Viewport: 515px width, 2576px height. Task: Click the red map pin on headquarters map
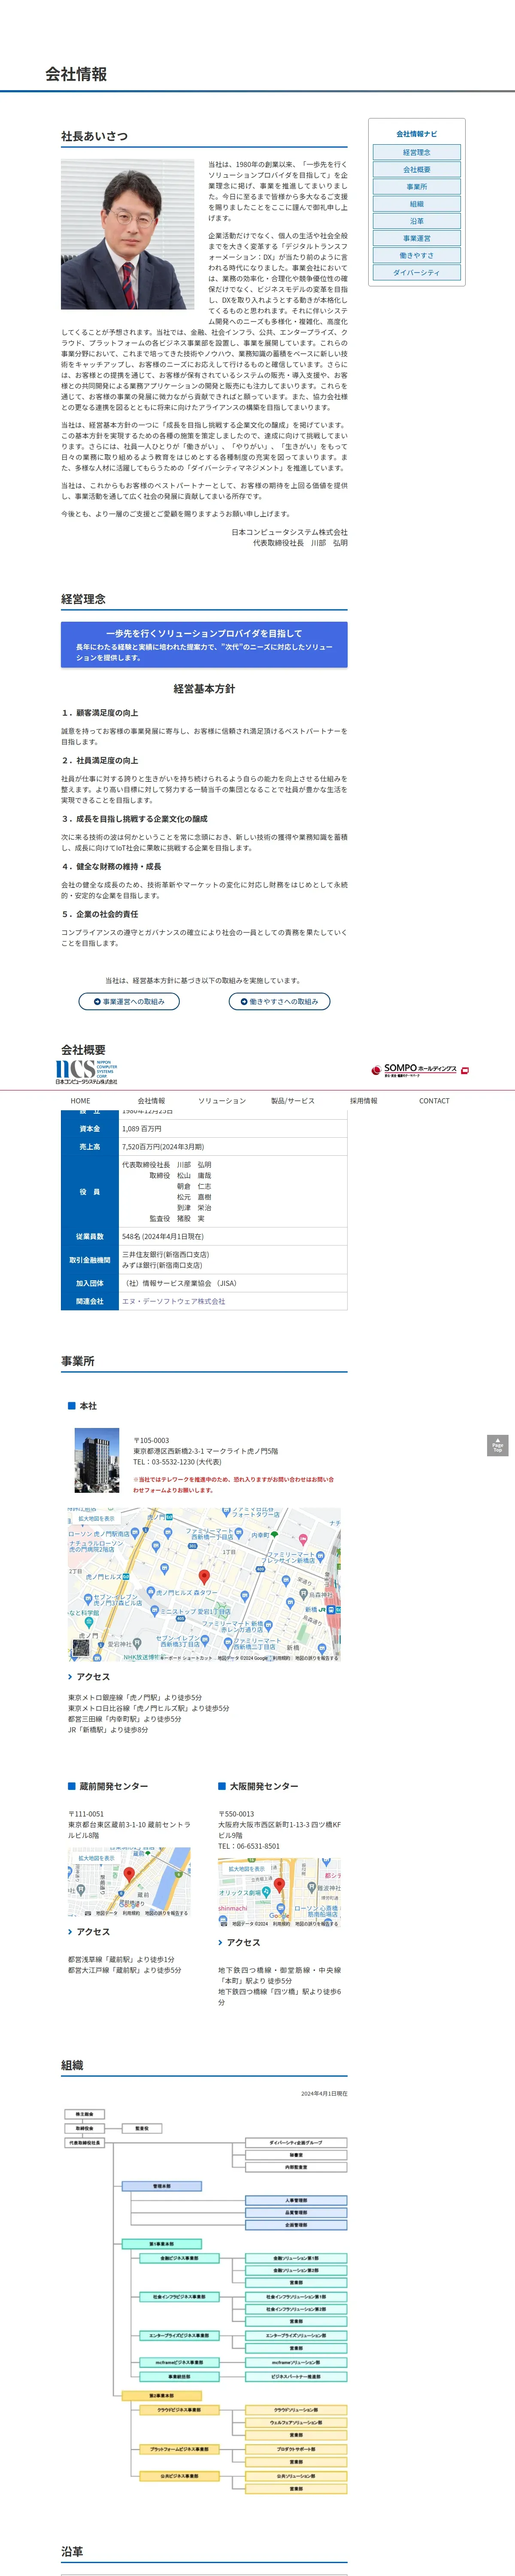(204, 1578)
